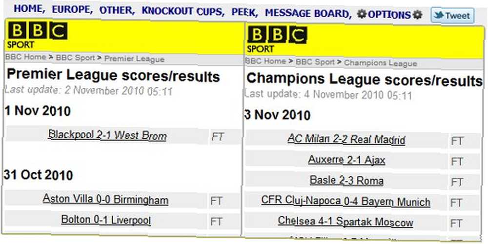
Task: View the Basle 2-3 Roma match
Action: (346, 181)
